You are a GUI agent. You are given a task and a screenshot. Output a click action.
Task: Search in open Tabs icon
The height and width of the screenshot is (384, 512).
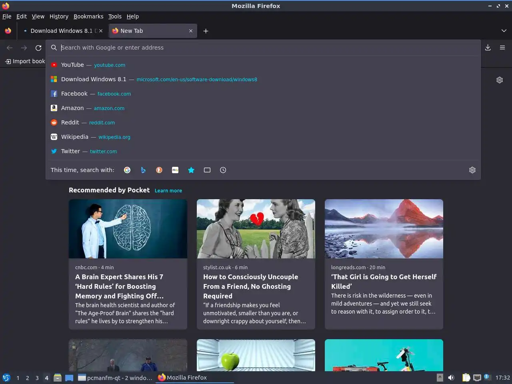coord(207,170)
